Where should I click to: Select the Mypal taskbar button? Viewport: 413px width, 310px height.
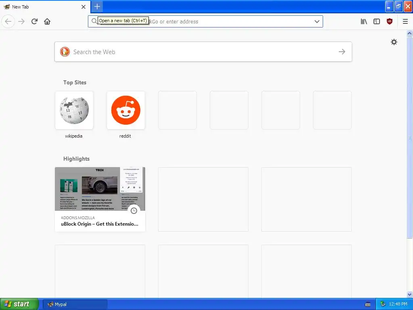click(x=75, y=304)
